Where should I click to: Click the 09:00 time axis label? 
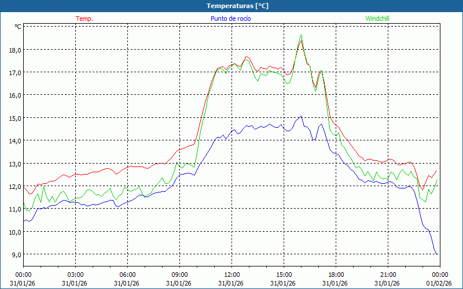pos(180,275)
